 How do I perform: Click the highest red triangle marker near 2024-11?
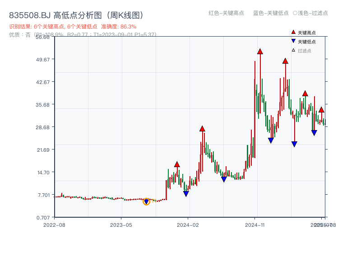coord(260,51)
